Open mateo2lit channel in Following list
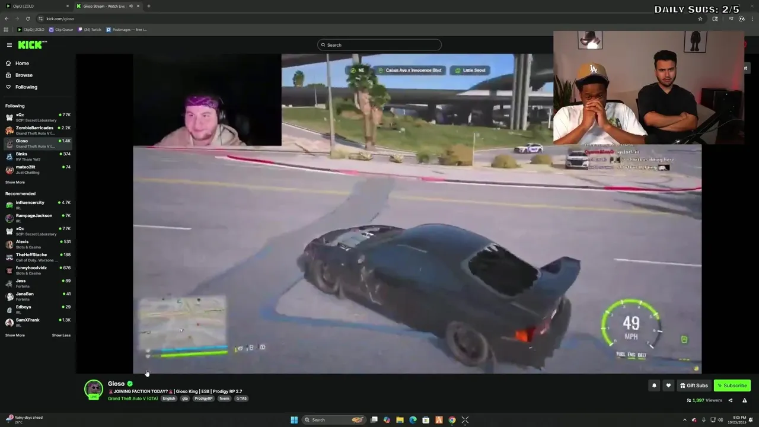Screen dimensions: 759x427 (38, 170)
